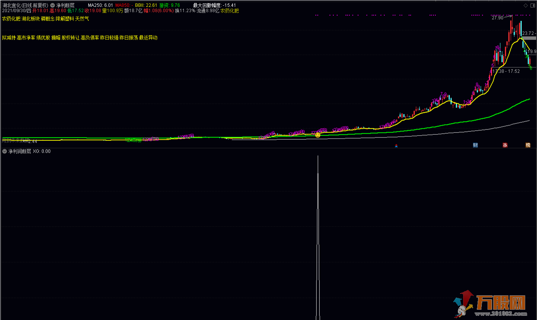The image size is (537, 320).
Task: Click the smiley face signal marker
Action: [x=318, y=135]
